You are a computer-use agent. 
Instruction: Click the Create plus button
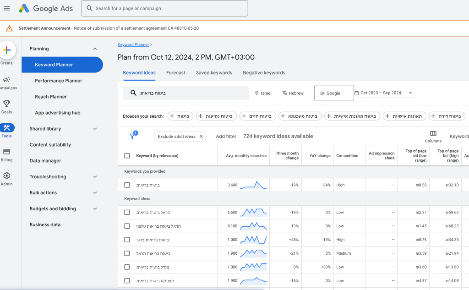tap(6, 50)
